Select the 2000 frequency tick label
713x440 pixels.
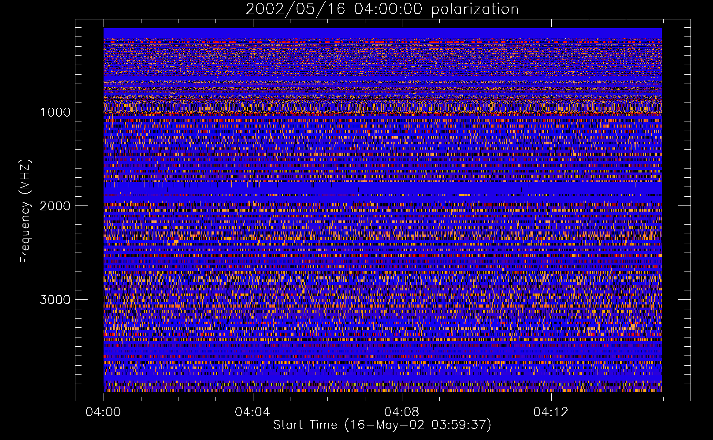click(x=55, y=206)
